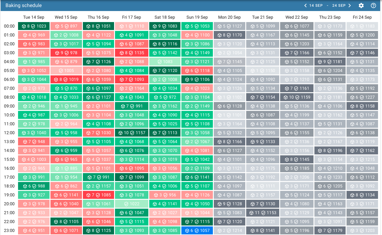The height and width of the screenshot is (235, 382).
Task: Click cell 5 / 870 on Wed 15 Sep
Action: (66, 89)
